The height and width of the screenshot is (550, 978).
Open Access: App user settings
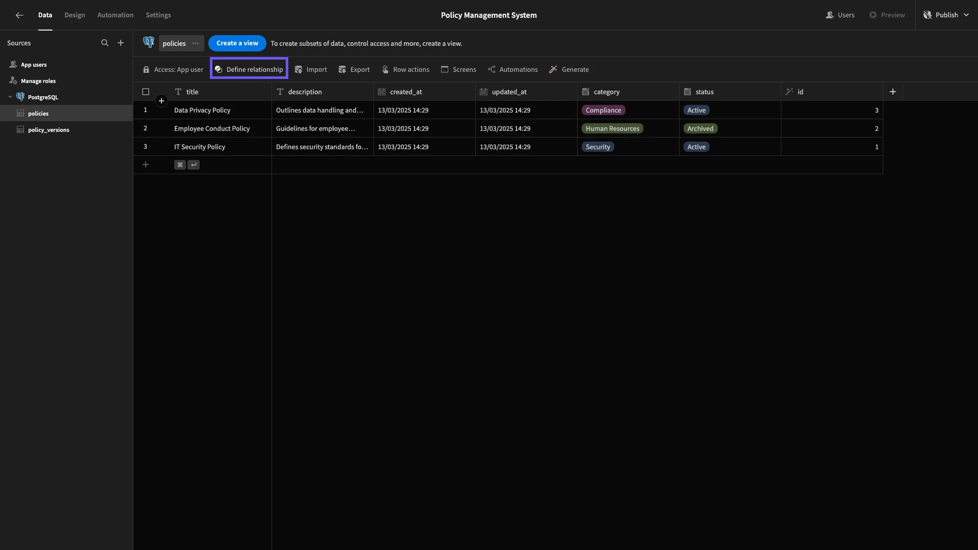coord(173,69)
